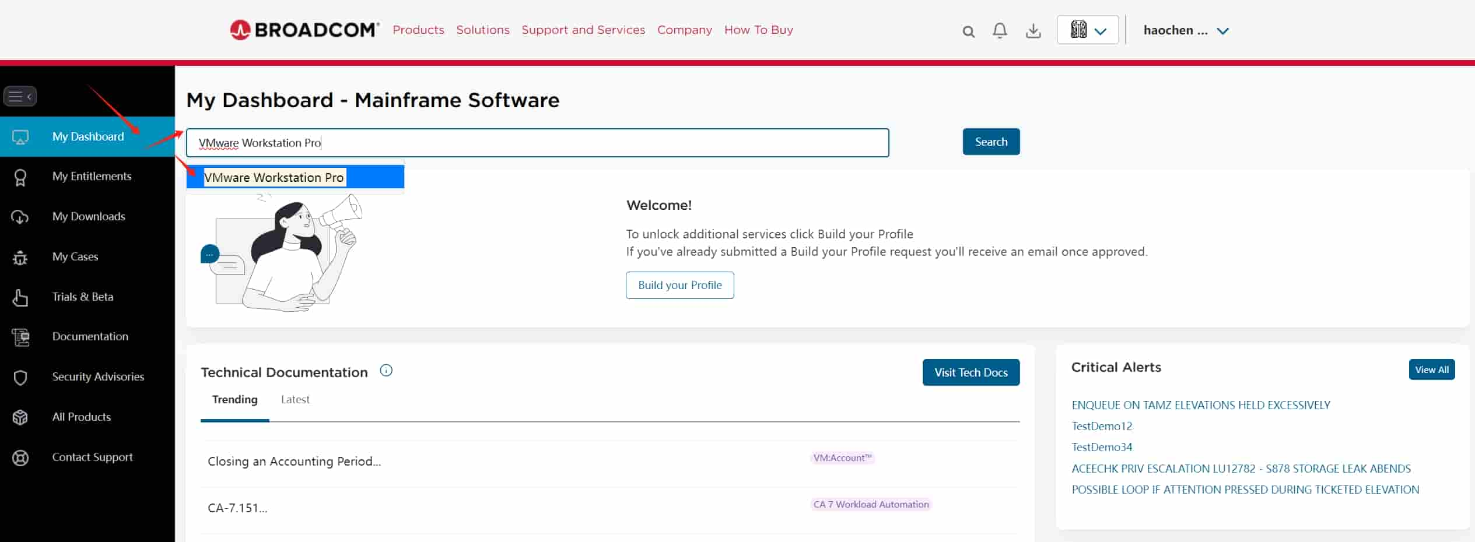Click the My Entitlements ribbon icon
The image size is (1475, 542).
click(20, 177)
